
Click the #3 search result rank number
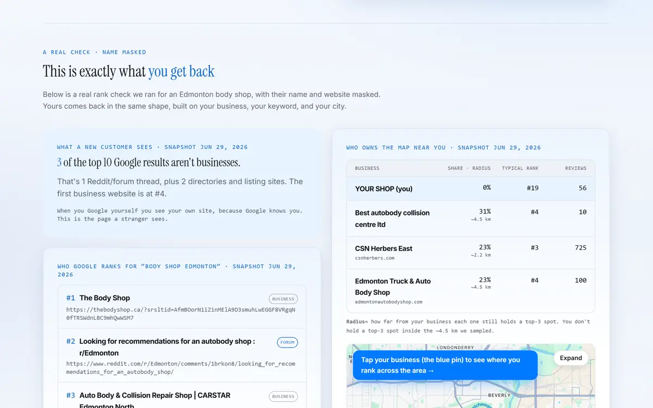coord(71,395)
